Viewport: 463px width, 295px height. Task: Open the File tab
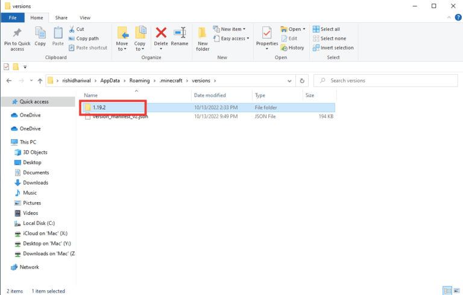click(x=13, y=17)
